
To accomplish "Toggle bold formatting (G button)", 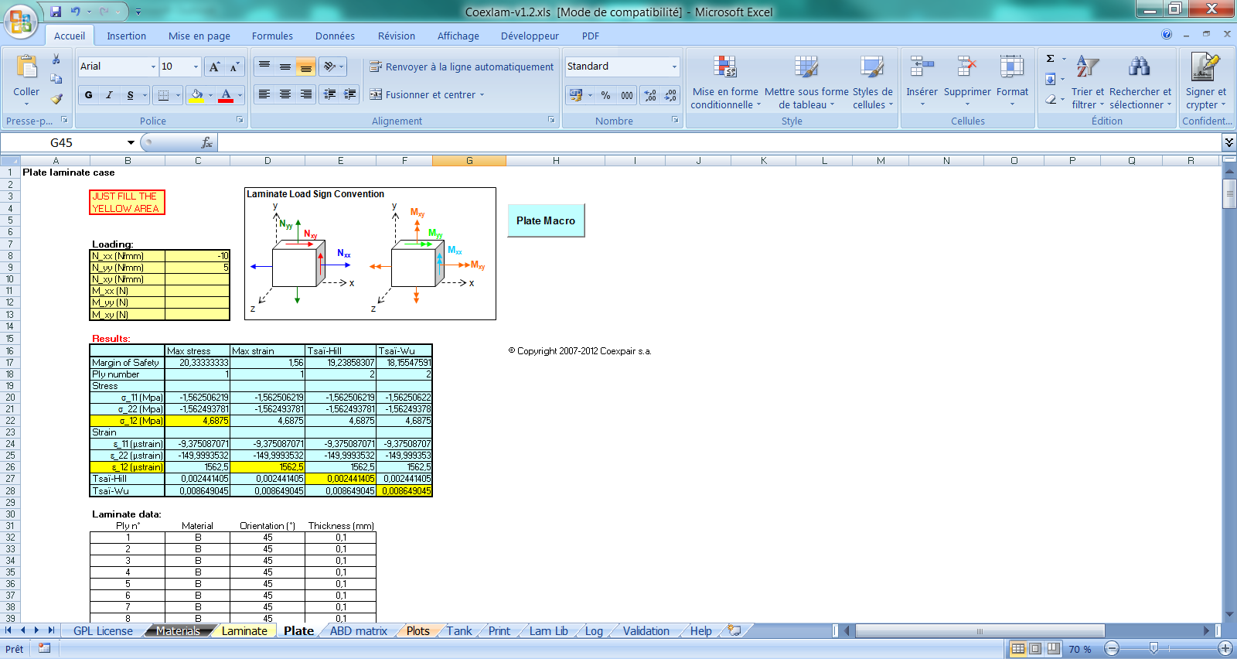I will (88, 95).
